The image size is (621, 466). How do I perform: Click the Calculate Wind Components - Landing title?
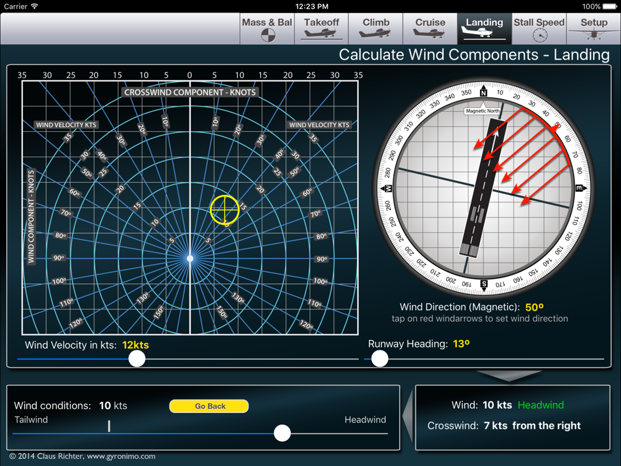474,55
